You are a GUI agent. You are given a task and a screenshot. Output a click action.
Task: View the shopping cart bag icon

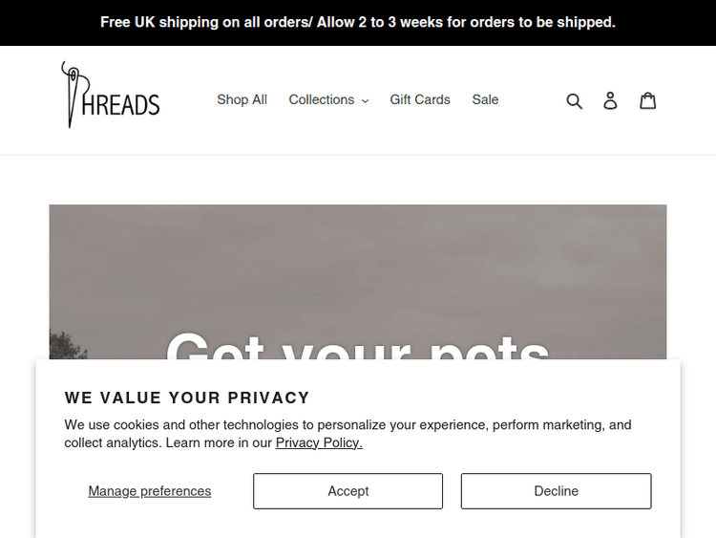(647, 100)
